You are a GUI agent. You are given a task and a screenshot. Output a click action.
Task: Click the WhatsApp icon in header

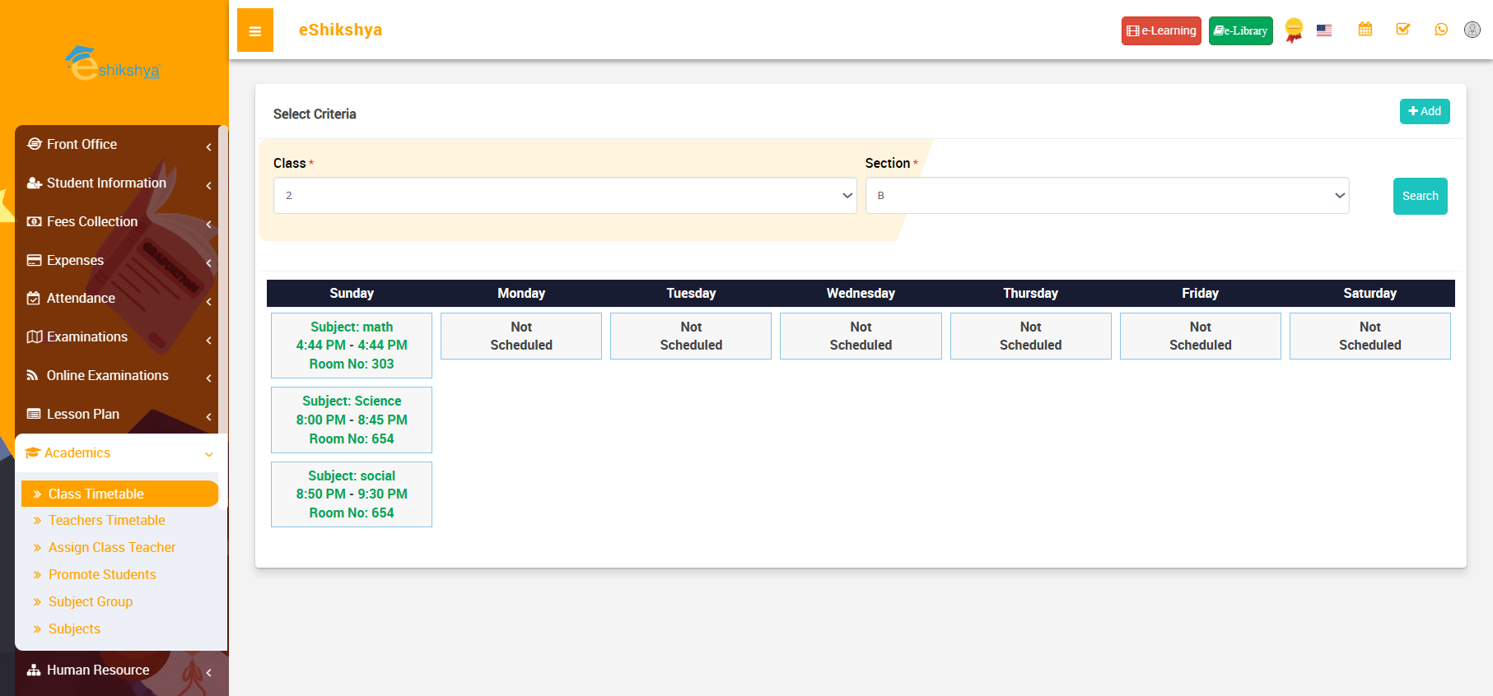point(1440,30)
